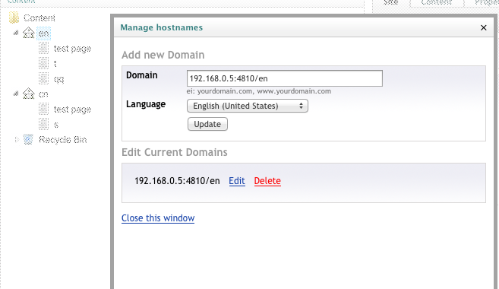This screenshot has height=289, width=499.
Task: Click the Manage hostnames title
Action: pos(161,27)
